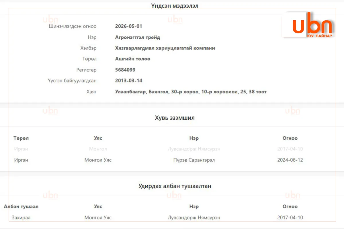This screenshot has width=344, height=229.
Task: Click the "Удирдах албан тушаалтан" heading
Action: coord(175,186)
